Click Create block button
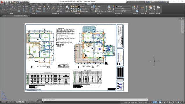 point(98,7)
